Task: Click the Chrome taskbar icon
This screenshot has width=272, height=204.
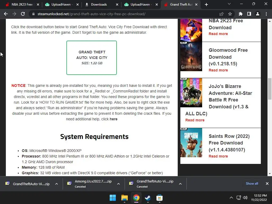Action: coord(136,198)
